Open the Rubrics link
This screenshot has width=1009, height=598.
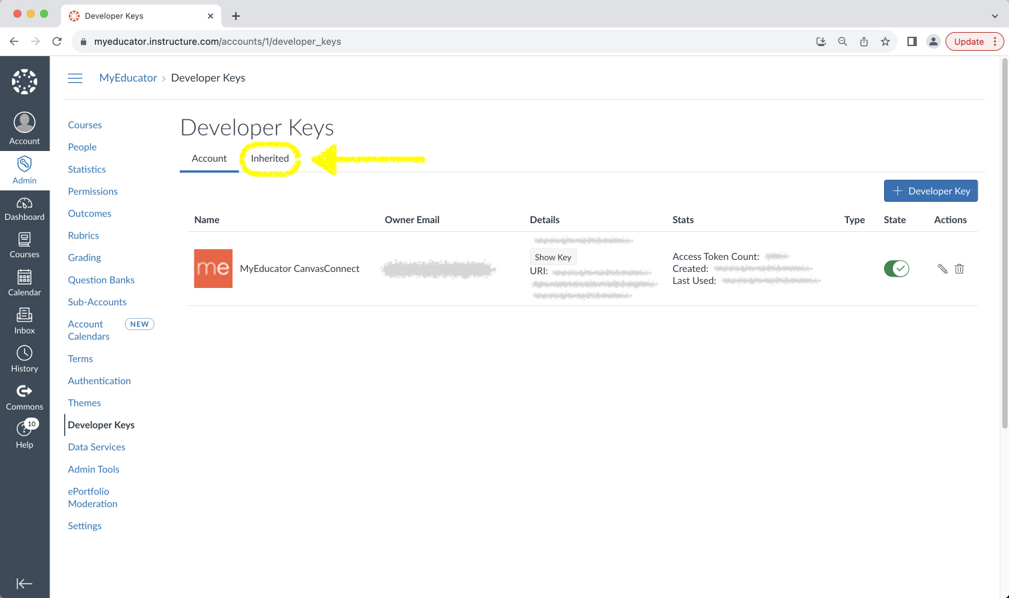coord(84,236)
